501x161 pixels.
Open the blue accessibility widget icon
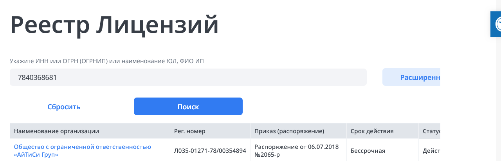[x=496, y=24]
